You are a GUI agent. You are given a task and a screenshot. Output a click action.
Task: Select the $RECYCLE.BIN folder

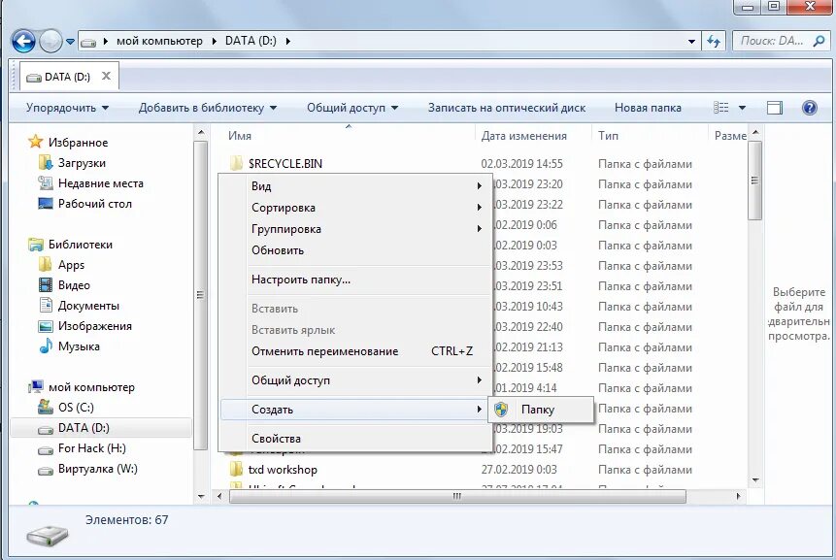(x=285, y=164)
